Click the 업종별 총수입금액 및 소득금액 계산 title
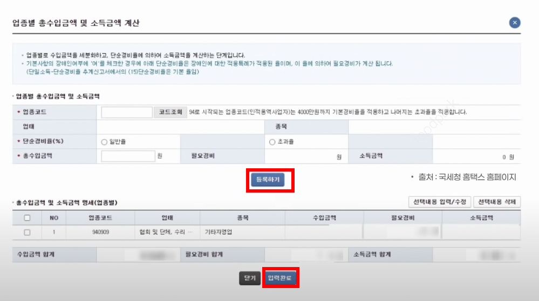Image resolution: width=539 pixels, height=301 pixels. [x=76, y=23]
